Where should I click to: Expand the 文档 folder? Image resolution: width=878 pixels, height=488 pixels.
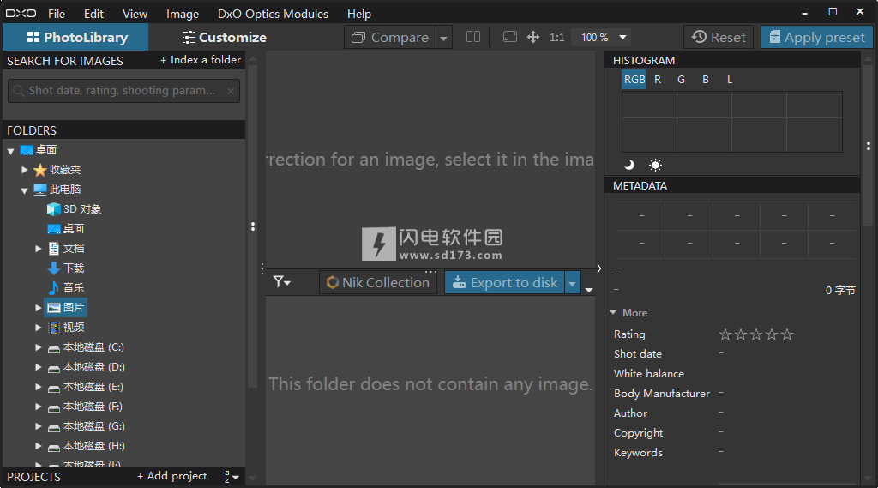tap(38, 248)
